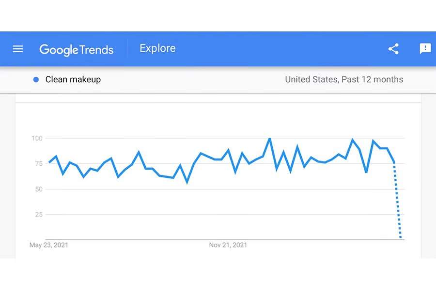The height and width of the screenshot is (290, 436).
Task: Toggle the Clean makeup series visibility
Action: (35, 79)
